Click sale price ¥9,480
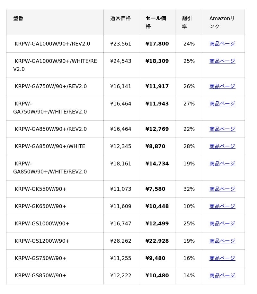The width and height of the screenshot is (257, 294). tap(155, 258)
